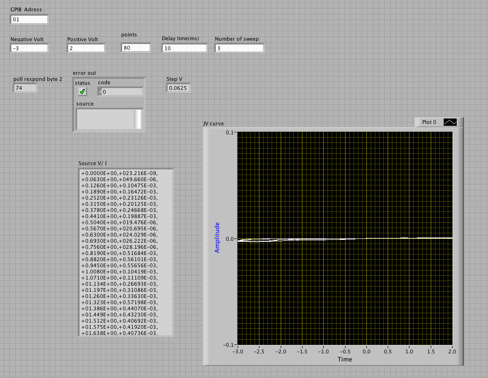Viewport: 488px width, 378px height.
Task: Select the Positive Volt field with 2
Action: (86, 48)
